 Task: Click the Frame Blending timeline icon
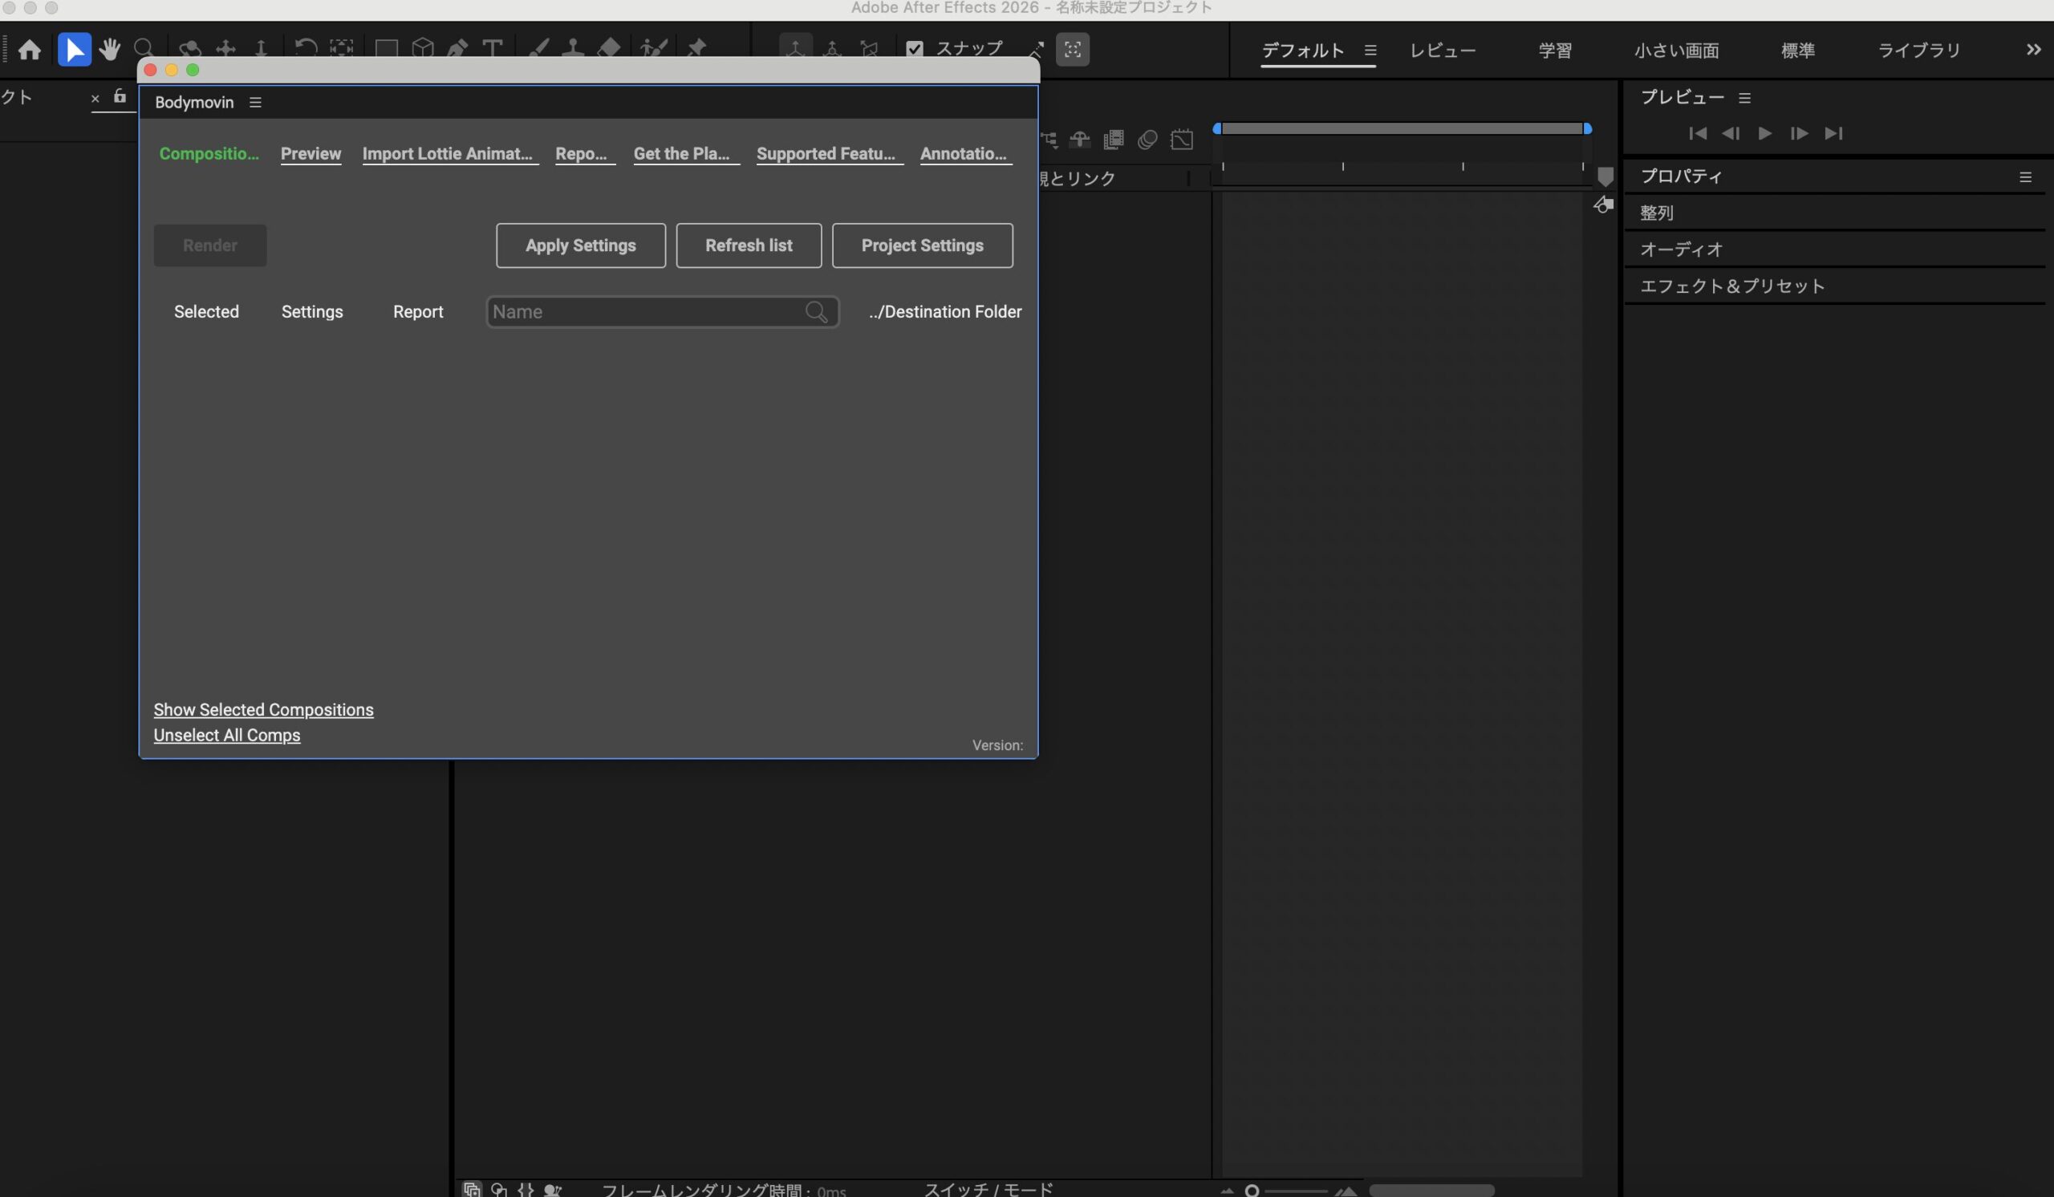[1114, 140]
